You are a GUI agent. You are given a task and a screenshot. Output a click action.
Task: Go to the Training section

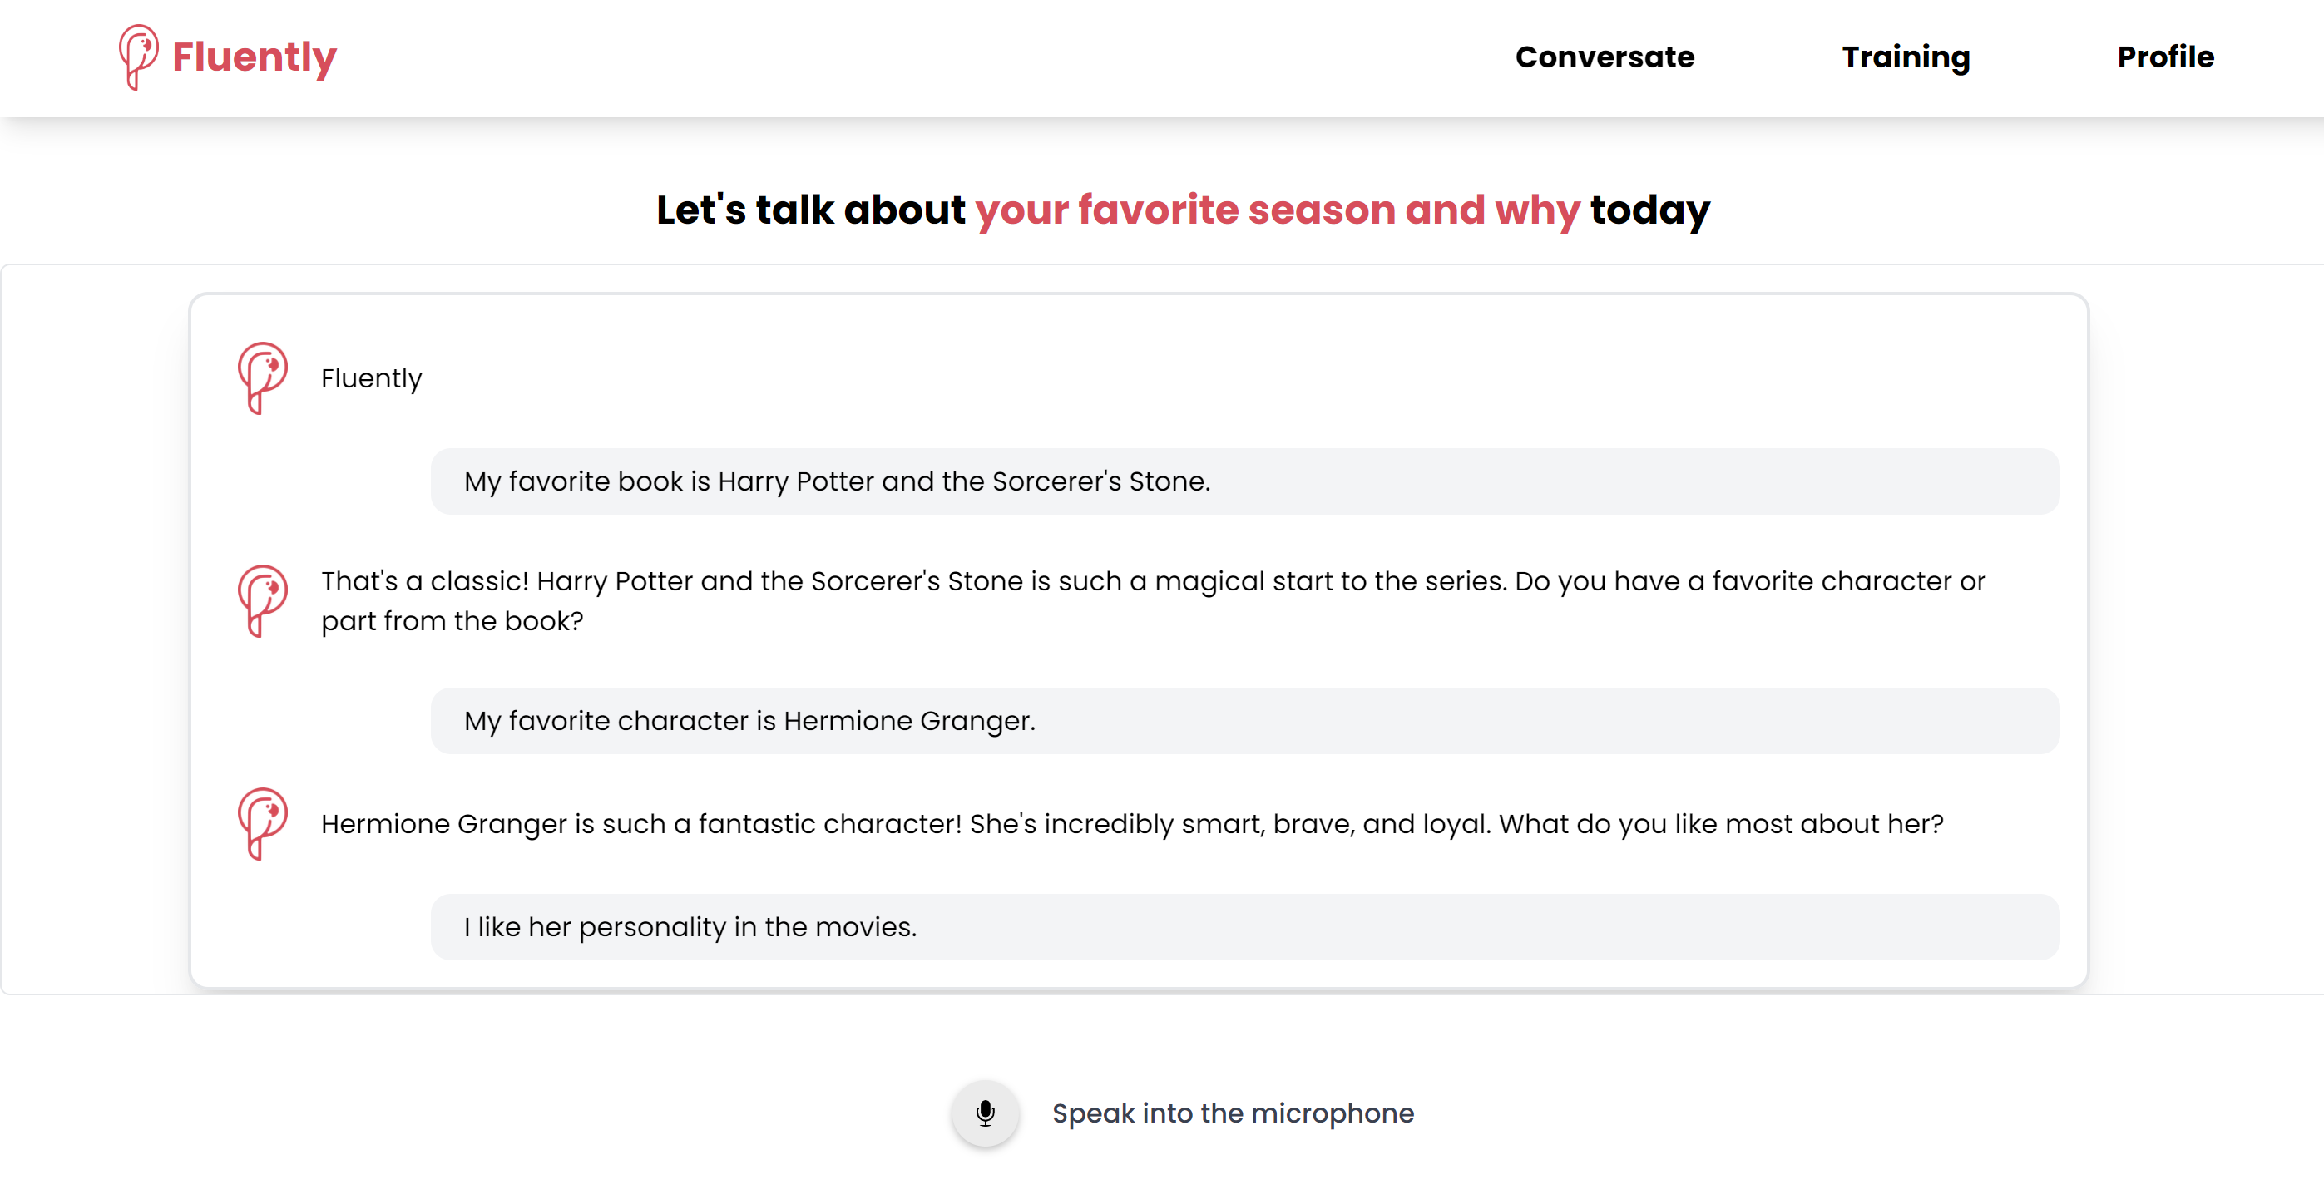click(x=1906, y=57)
